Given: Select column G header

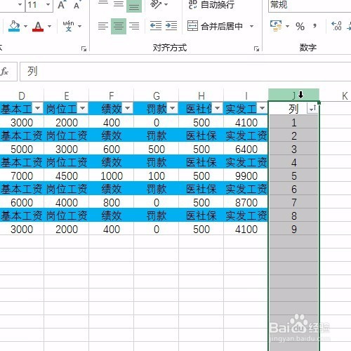Looking at the screenshot, I should [157, 95].
